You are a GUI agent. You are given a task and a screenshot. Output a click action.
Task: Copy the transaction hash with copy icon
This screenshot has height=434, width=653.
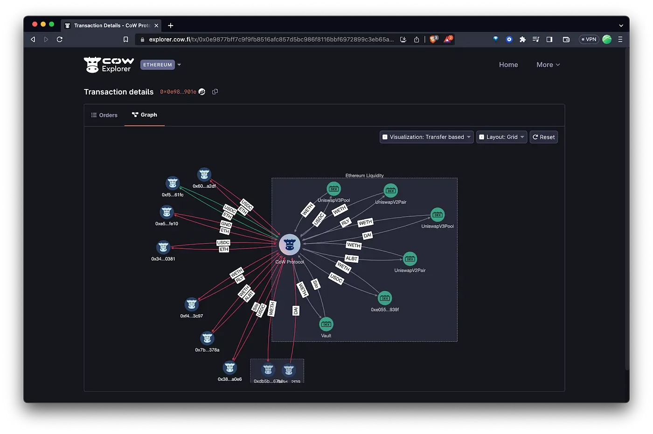pyautogui.click(x=215, y=92)
